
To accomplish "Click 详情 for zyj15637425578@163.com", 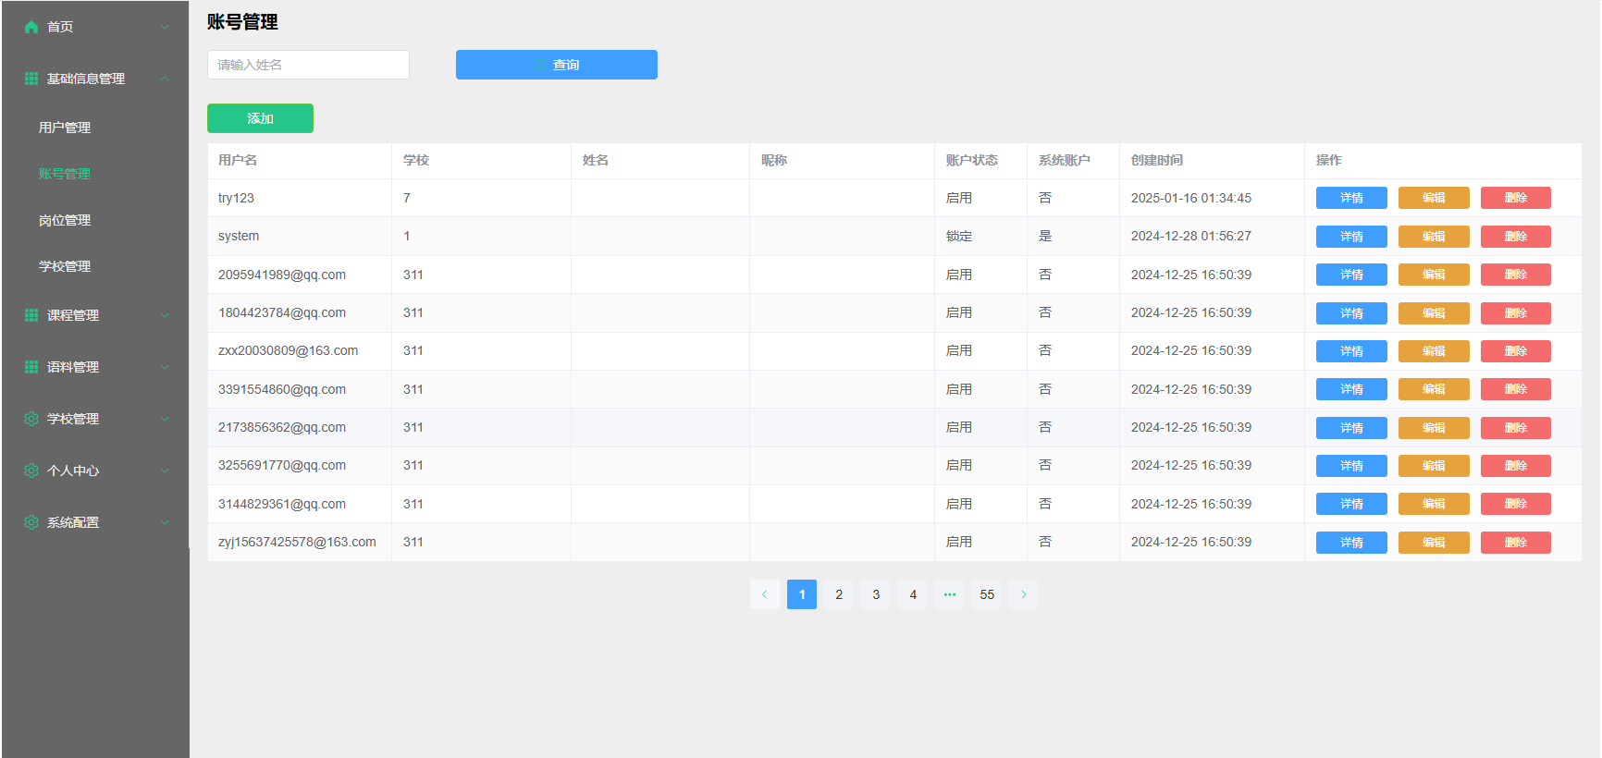I will [x=1351, y=543].
